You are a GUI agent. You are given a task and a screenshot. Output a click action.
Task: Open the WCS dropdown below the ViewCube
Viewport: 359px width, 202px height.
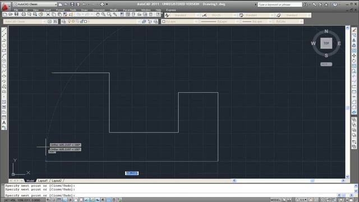tap(326, 65)
